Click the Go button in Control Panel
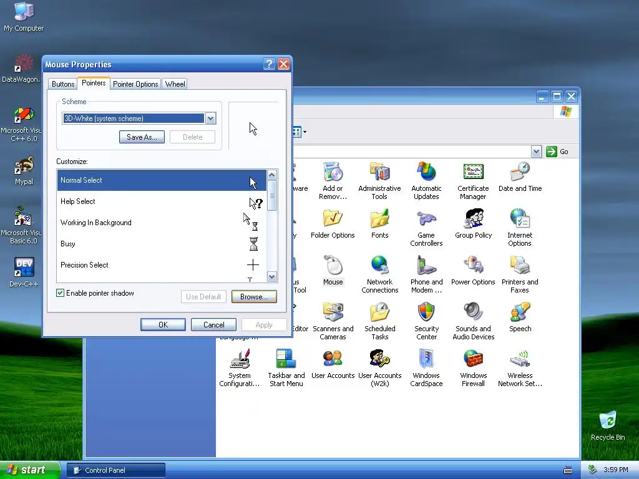 tap(558, 152)
